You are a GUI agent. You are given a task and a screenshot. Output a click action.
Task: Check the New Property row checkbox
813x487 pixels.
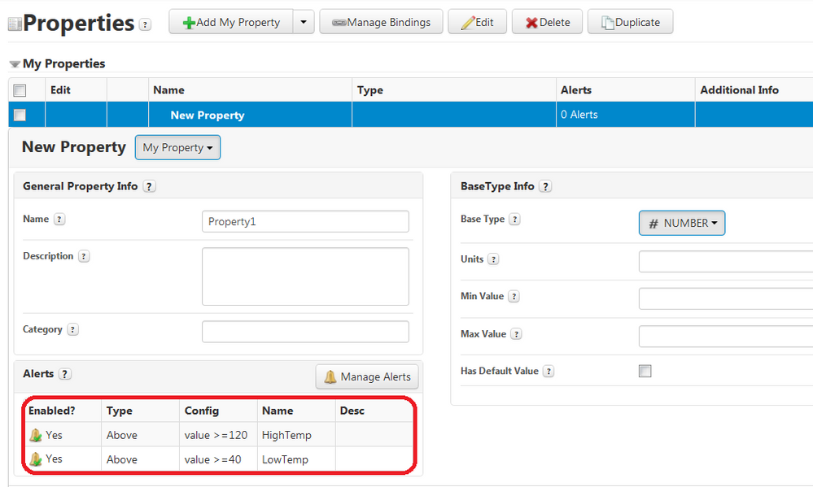[20, 115]
